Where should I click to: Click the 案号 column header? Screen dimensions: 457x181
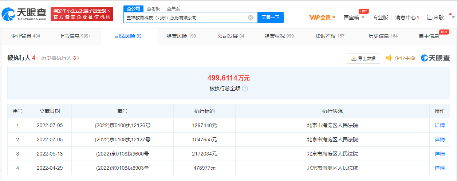[x=122, y=111]
